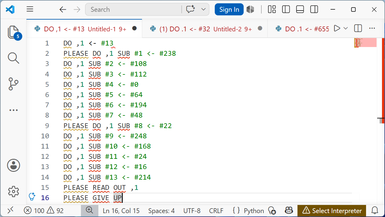Toggle the primary side bar
Screen dimensions: 385x217
(x=286, y=9)
